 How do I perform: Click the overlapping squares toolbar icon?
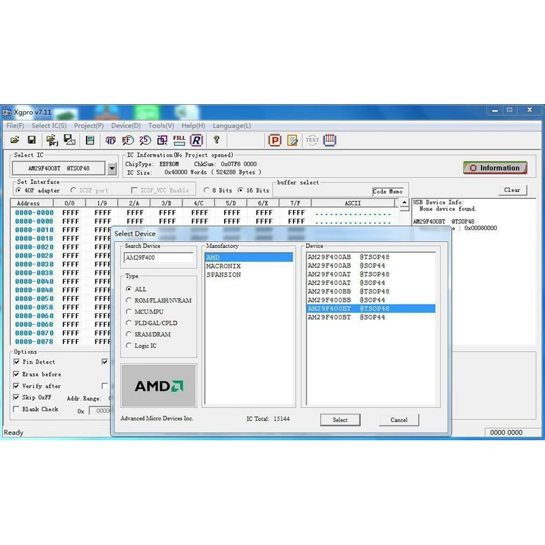click(x=162, y=140)
